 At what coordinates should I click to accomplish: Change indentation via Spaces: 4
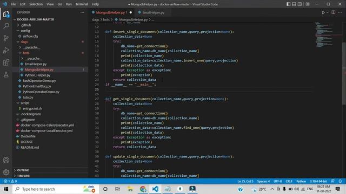pyautogui.click(x=263, y=181)
